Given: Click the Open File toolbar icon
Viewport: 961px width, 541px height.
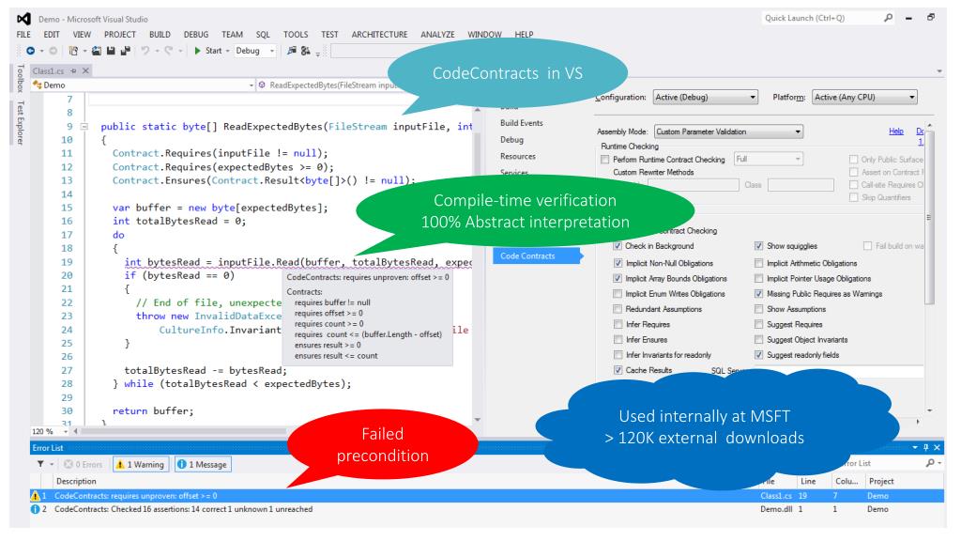Looking at the screenshot, I should tap(97, 51).
